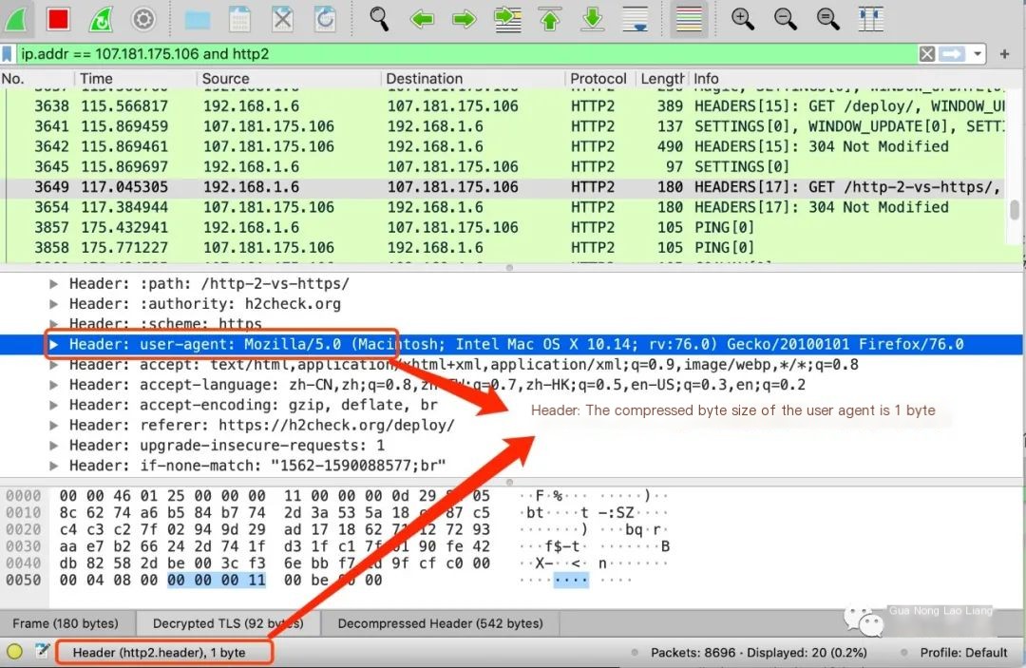Viewport: 1026px width, 668px height.
Task: Zoom in the main window text
Action: [x=742, y=18]
